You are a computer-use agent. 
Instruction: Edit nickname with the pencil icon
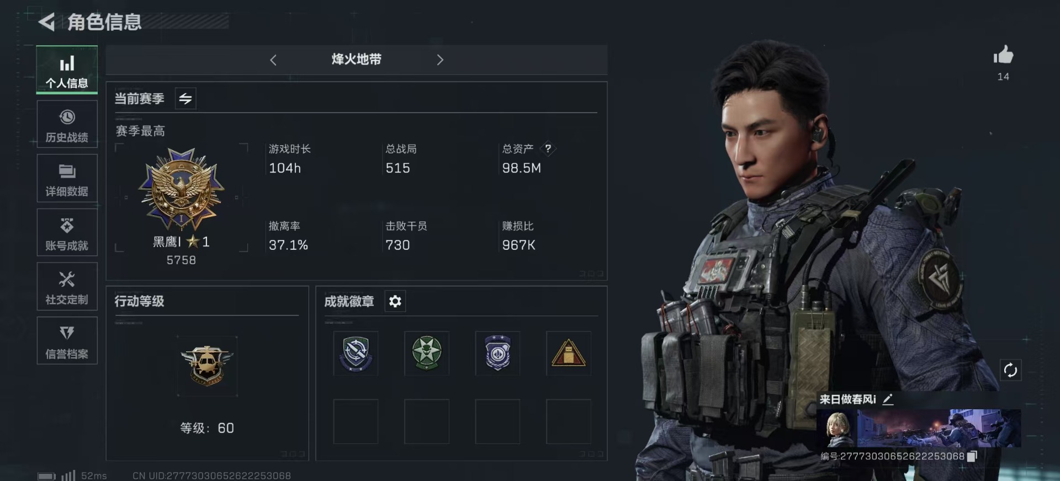coord(888,399)
